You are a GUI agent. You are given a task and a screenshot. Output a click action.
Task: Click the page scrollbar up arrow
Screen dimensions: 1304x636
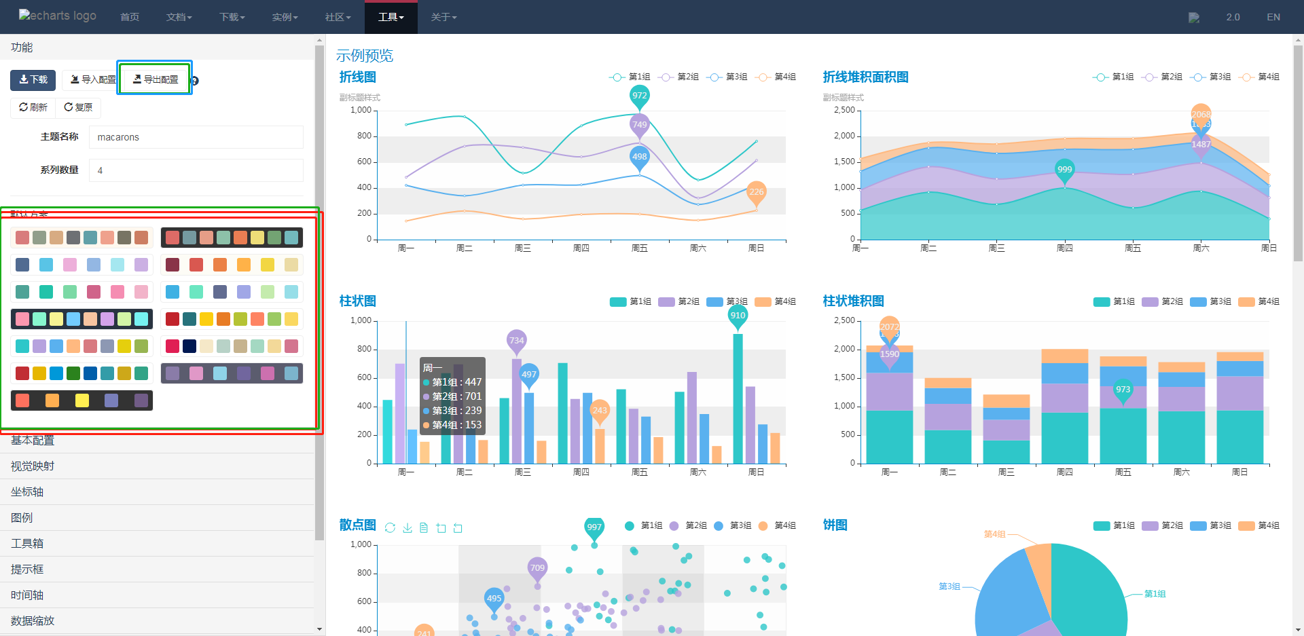(1298, 40)
